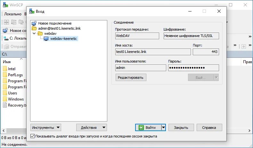
Task: Click the 'Войти' login button
Action: [148, 128]
